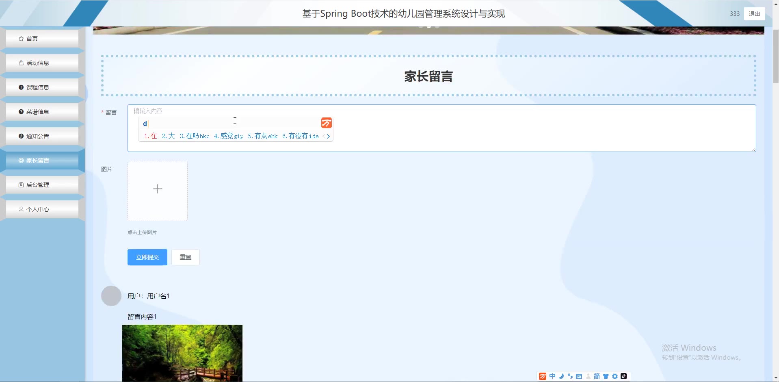Viewport: 779px width, 382px height.
Task: Click the 个人中心 person icon
Action: (21, 209)
